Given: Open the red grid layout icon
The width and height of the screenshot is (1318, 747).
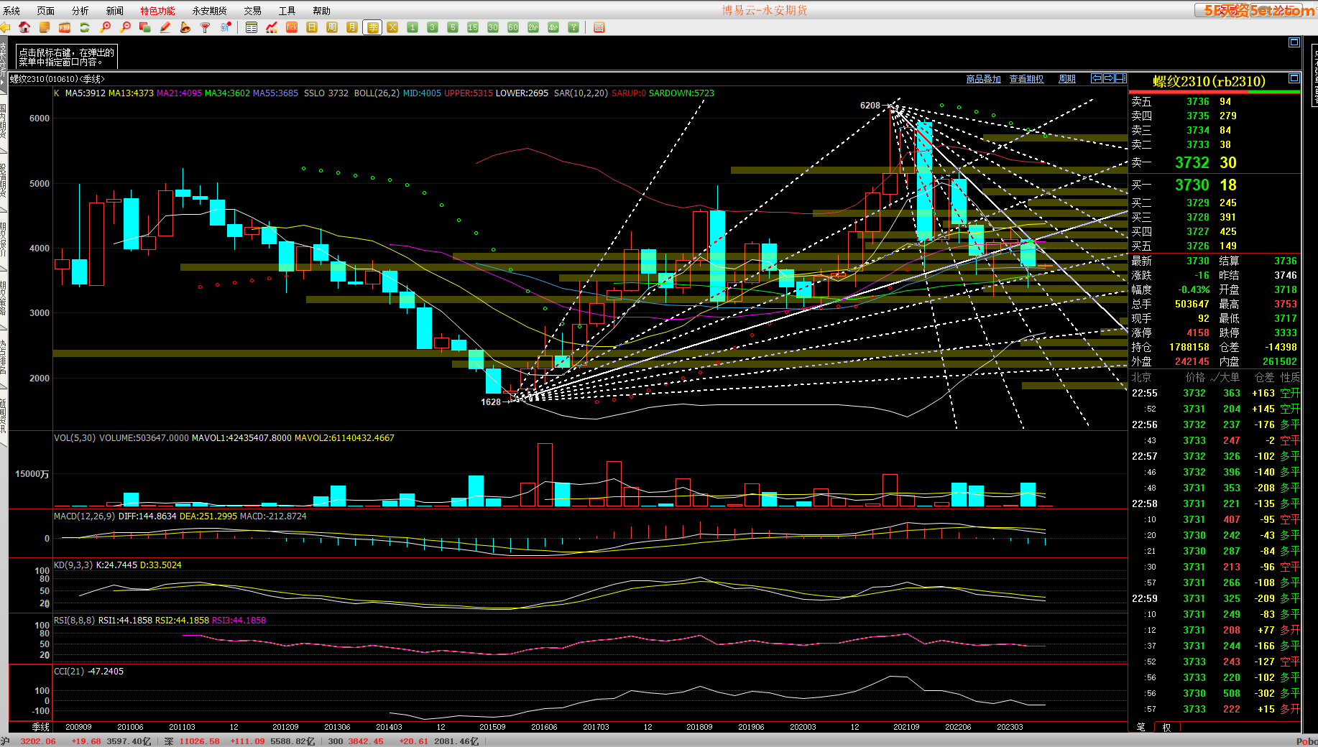Looking at the screenshot, I should 599,27.
